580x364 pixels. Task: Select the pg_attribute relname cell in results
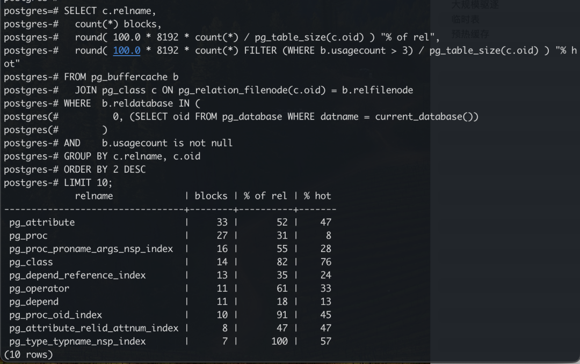(42, 222)
